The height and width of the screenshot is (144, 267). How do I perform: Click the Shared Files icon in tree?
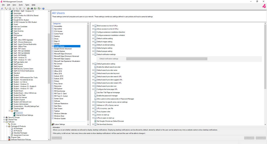(x=7, y=120)
